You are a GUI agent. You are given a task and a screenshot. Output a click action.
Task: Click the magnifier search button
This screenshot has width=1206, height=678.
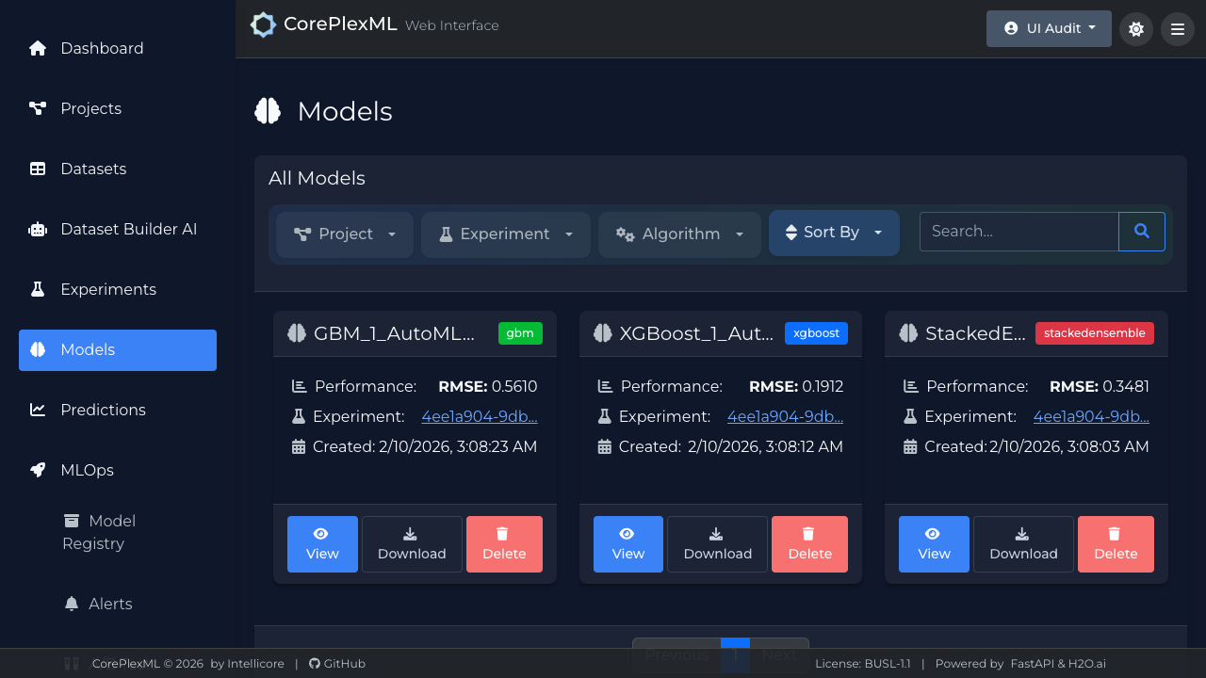(1142, 232)
